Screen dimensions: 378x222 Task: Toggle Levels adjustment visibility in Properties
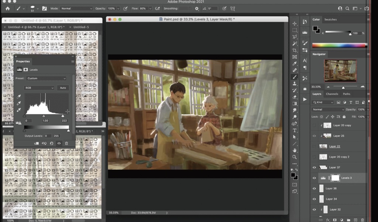coord(59,143)
